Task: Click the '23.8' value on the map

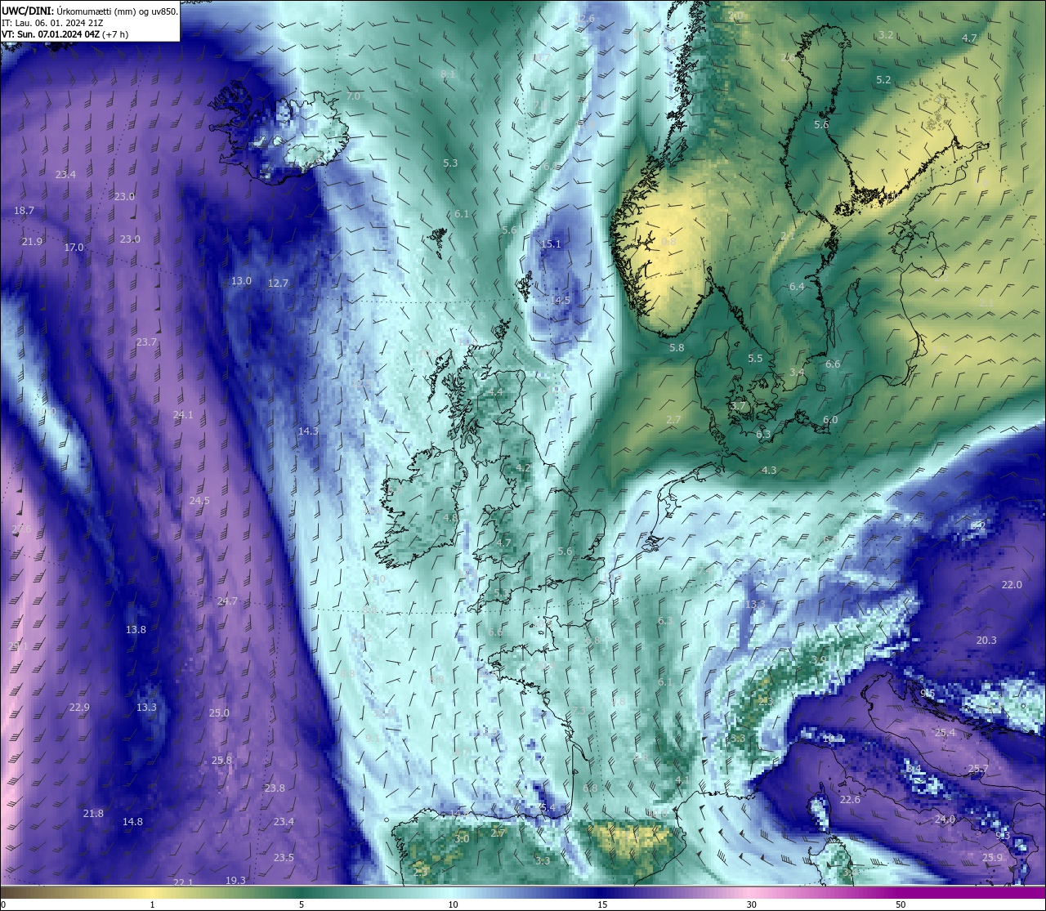Action: coord(275,788)
